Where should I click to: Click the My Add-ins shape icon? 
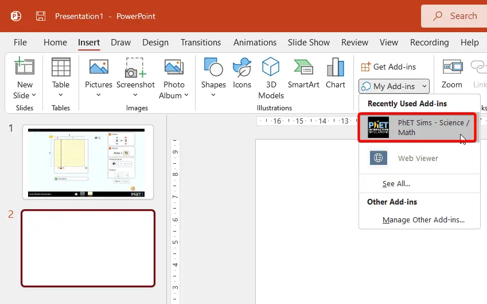pyautogui.click(x=366, y=86)
